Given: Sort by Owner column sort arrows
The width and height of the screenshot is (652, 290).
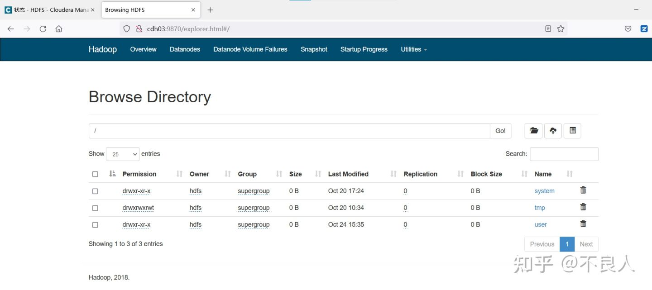Looking at the screenshot, I should pos(228,174).
